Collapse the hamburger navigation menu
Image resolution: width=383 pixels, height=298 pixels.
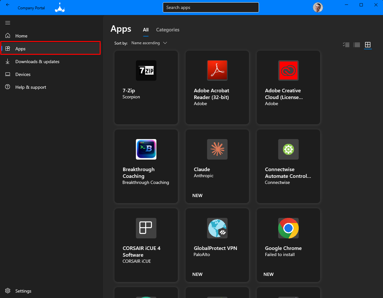(8, 23)
